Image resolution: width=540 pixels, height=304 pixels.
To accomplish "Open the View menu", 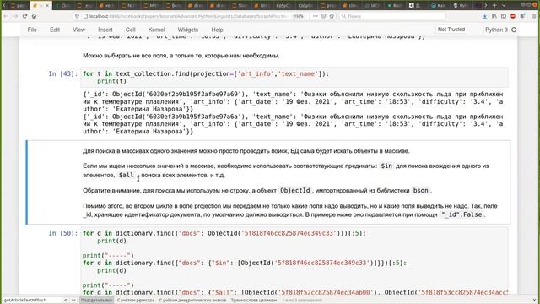I will 78,30.
